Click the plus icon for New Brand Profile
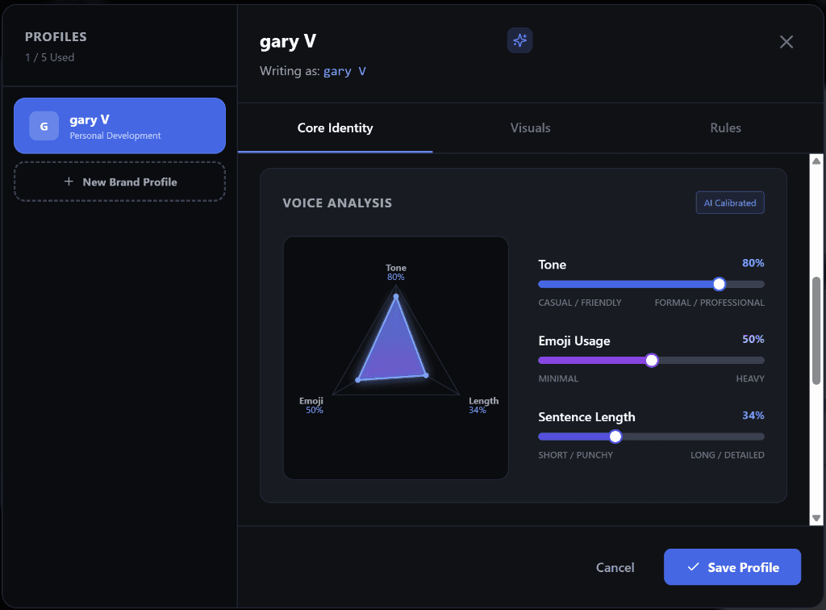 tap(69, 182)
